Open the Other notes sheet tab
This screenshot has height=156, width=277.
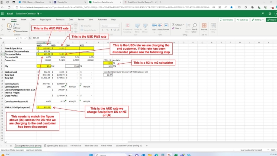click(x=106, y=146)
